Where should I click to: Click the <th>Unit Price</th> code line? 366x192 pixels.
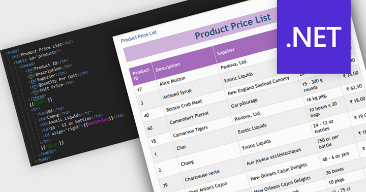[x=53, y=87]
